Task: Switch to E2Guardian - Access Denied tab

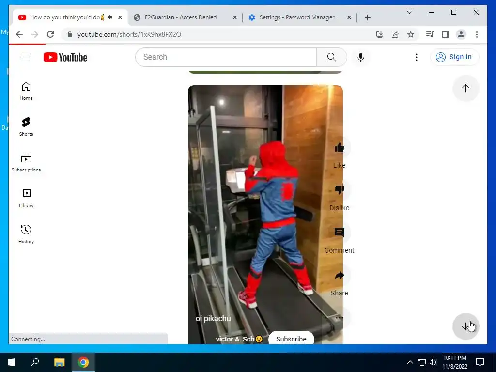Action: (181, 17)
